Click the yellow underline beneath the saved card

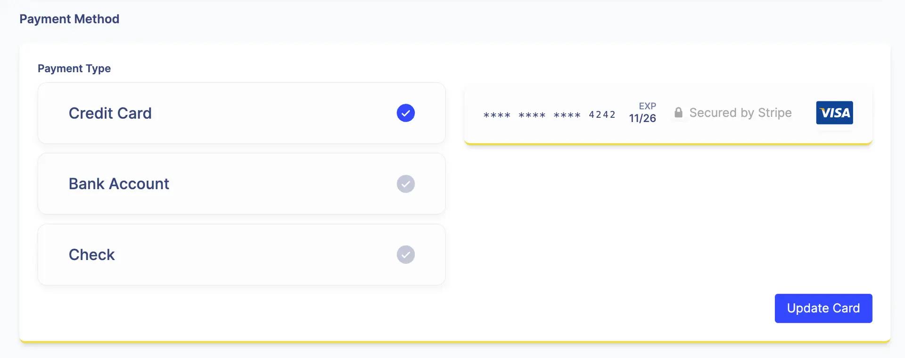[x=668, y=144]
